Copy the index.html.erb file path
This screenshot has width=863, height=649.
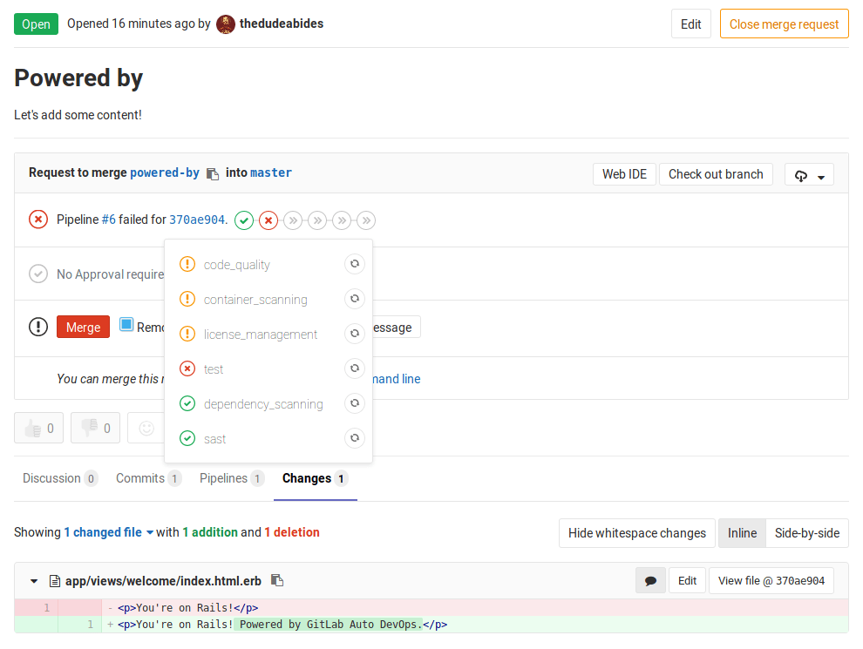(x=277, y=580)
